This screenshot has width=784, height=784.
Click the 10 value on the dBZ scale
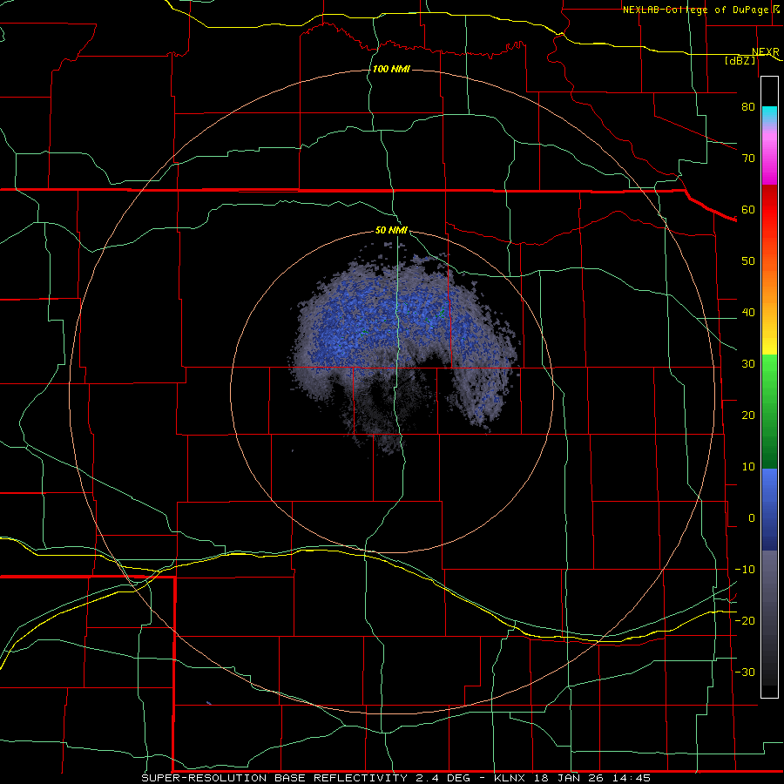tap(748, 467)
